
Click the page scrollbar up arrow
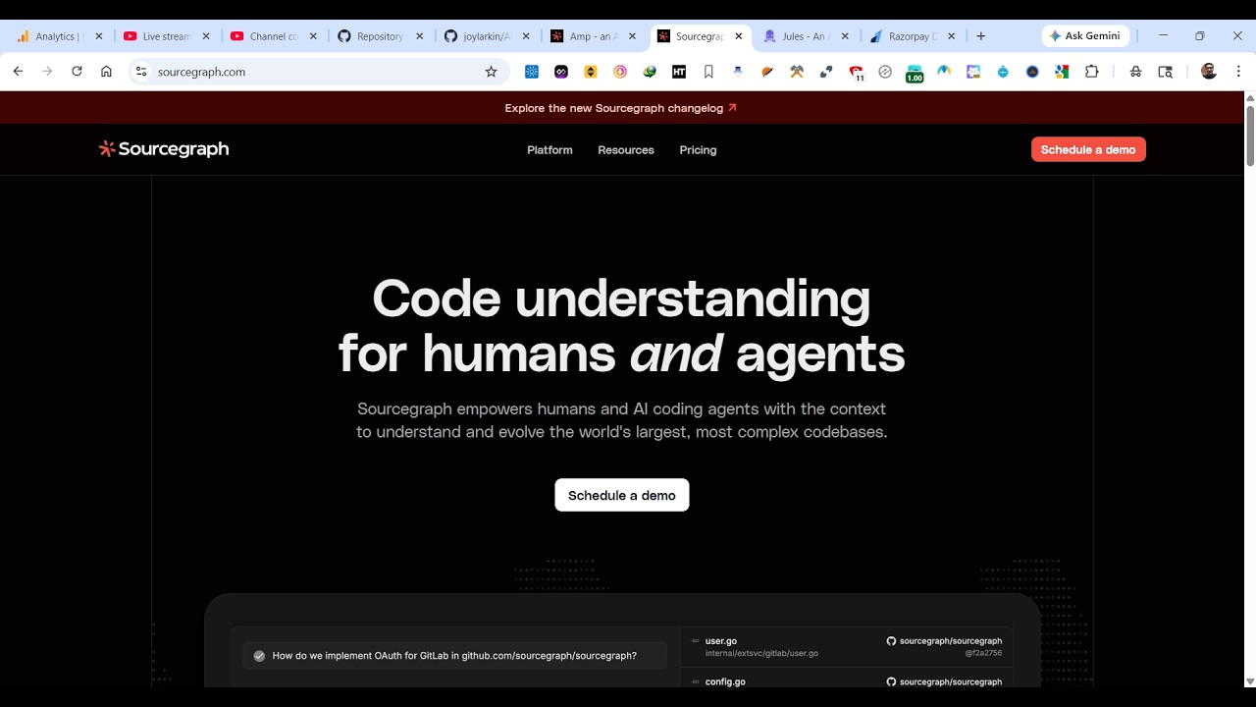[x=1249, y=98]
